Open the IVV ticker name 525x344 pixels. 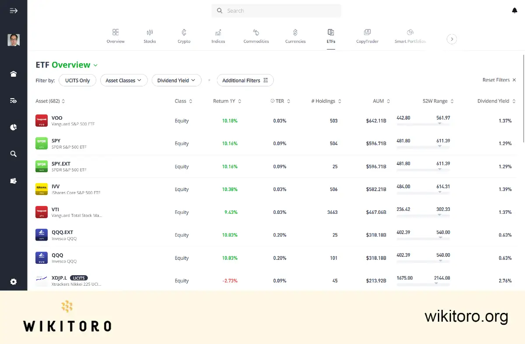56,186
